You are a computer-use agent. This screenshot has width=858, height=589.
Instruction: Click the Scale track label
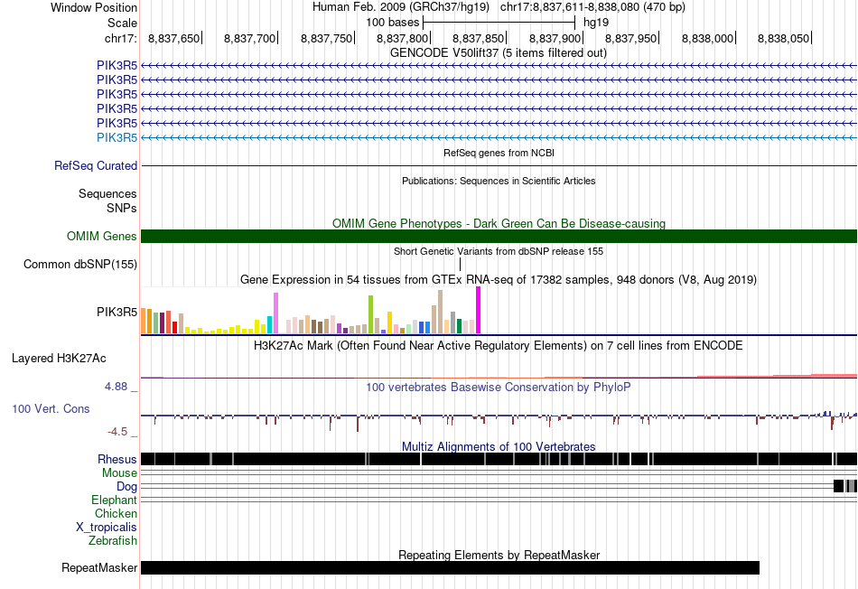tap(122, 23)
